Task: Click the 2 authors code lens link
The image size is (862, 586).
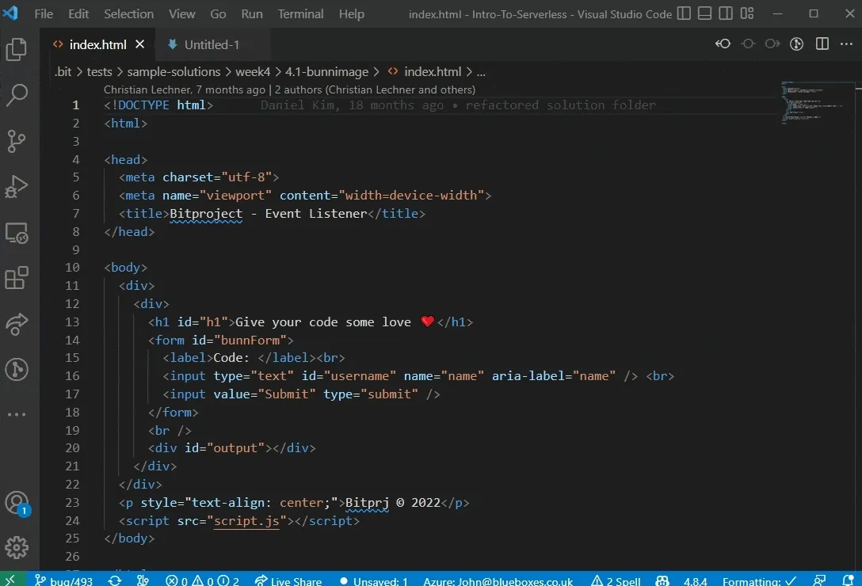Action: tap(375, 89)
